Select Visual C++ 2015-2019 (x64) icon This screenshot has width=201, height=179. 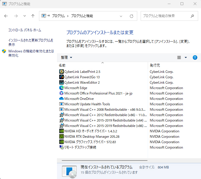(61, 120)
